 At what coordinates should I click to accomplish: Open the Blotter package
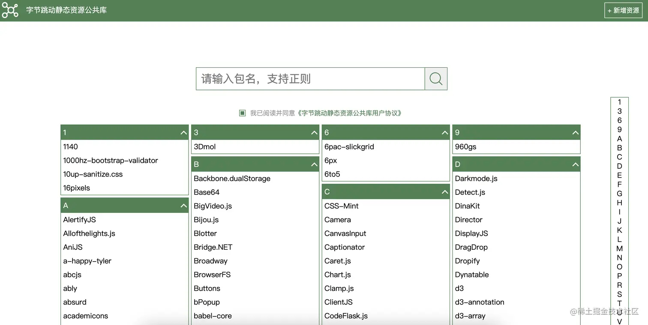[205, 233]
